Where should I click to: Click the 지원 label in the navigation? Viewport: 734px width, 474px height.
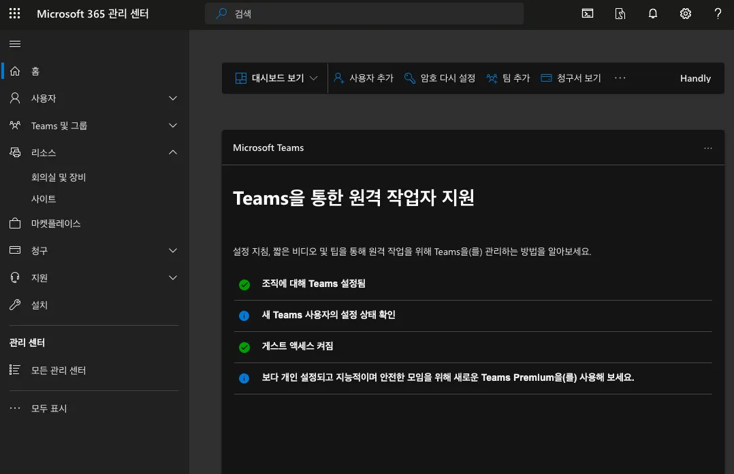[39, 277]
